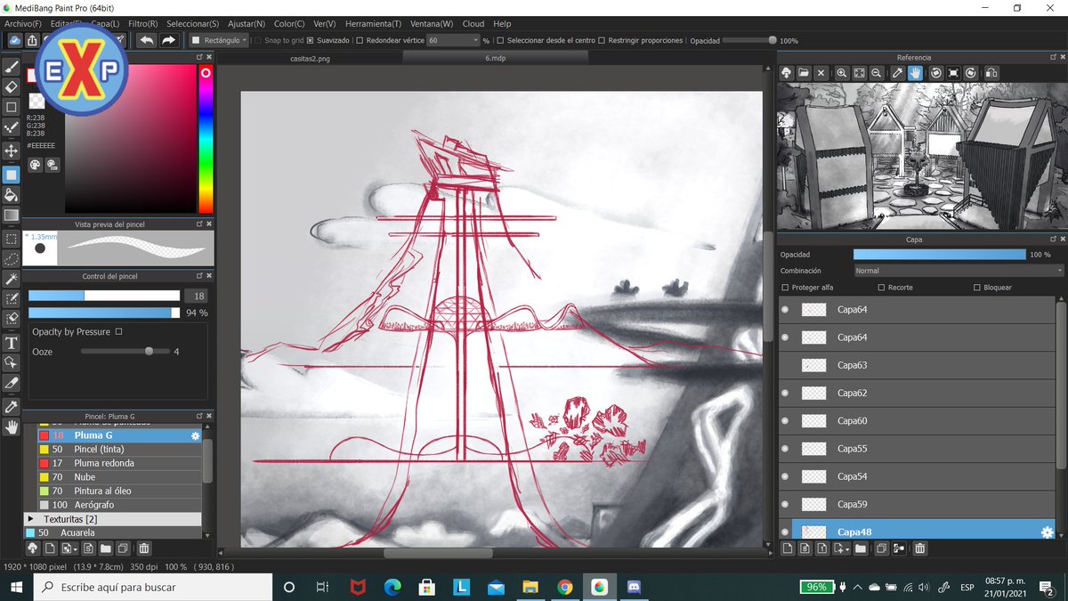
Task: Enable Redondear vértice checkbox
Action: (x=358, y=40)
